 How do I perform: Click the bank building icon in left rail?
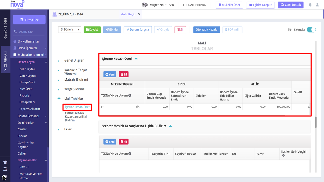click(x=5, y=169)
